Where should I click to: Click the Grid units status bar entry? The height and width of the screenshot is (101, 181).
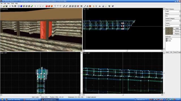pyautogui.click(x=35, y=97)
